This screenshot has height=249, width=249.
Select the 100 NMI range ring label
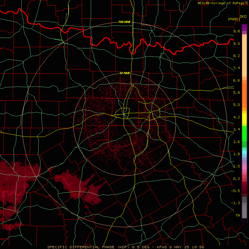pyautogui.click(x=124, y=22)
